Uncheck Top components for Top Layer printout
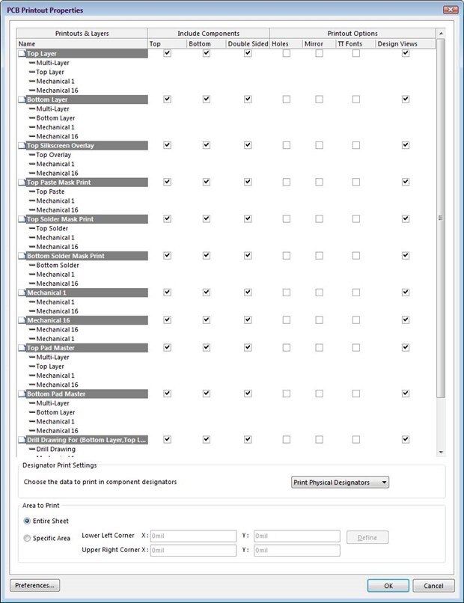The height and width of the screenshot is (603, 464). (167, 53)
